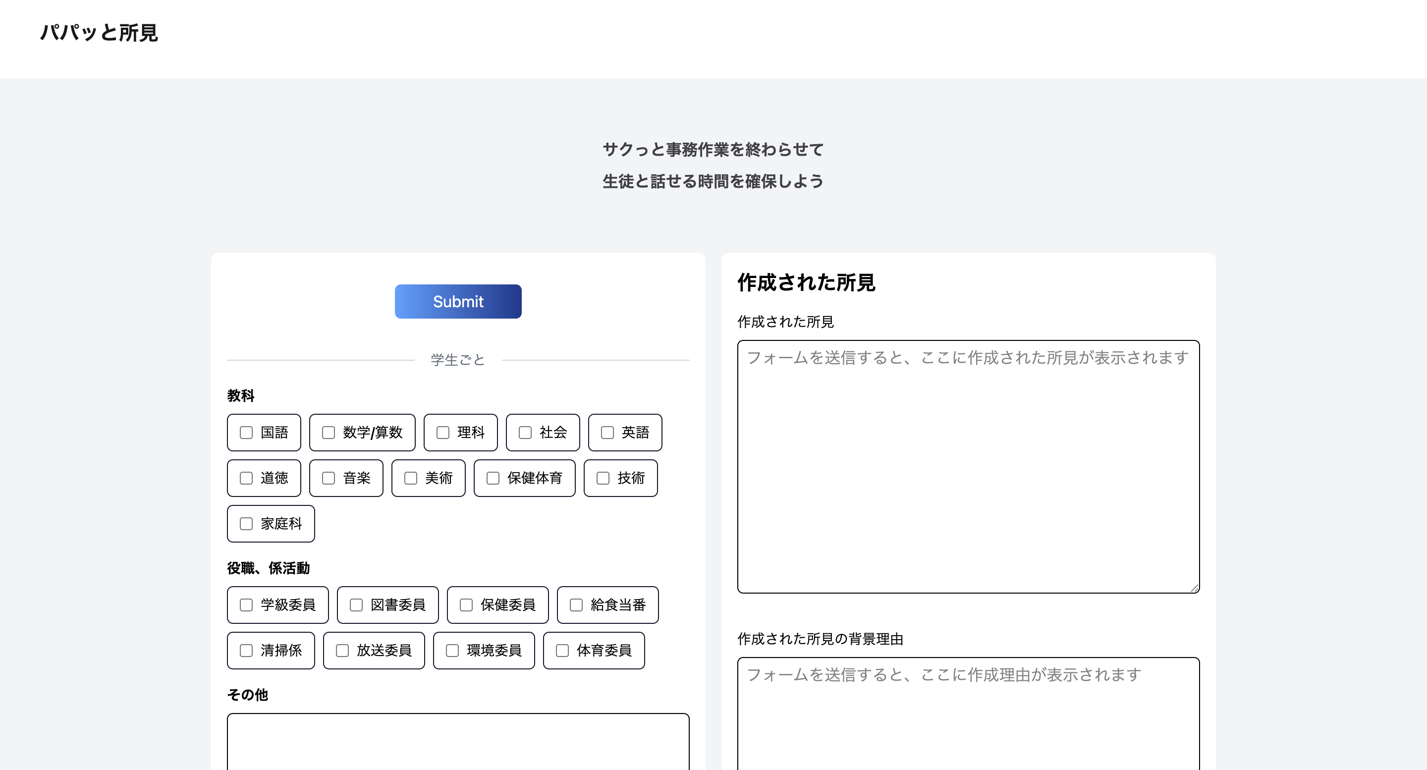
Task: Select the 道徳 checkbox
Action: (246, 478)
